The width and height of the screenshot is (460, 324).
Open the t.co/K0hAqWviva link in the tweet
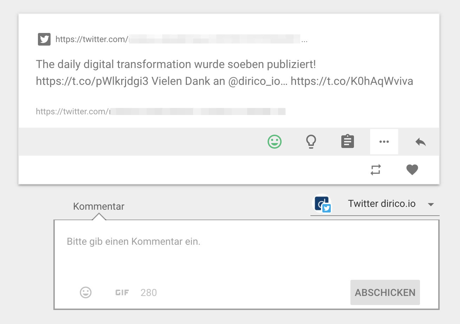(351, 81)
